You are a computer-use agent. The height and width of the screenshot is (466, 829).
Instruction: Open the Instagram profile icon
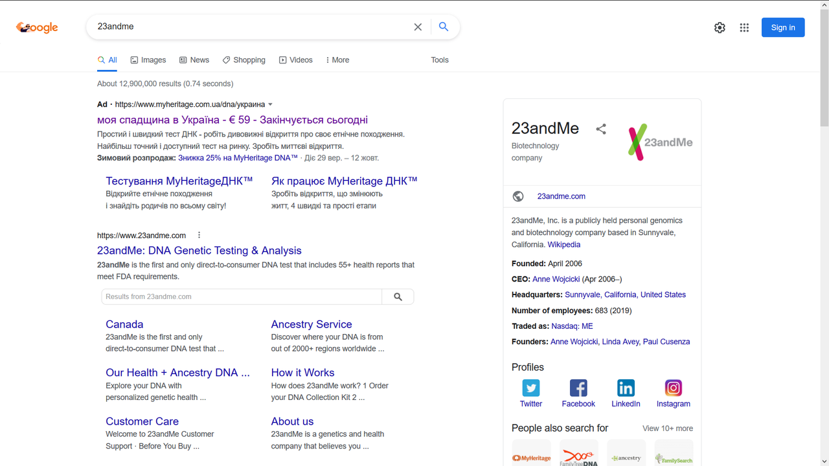coord(674,388)
